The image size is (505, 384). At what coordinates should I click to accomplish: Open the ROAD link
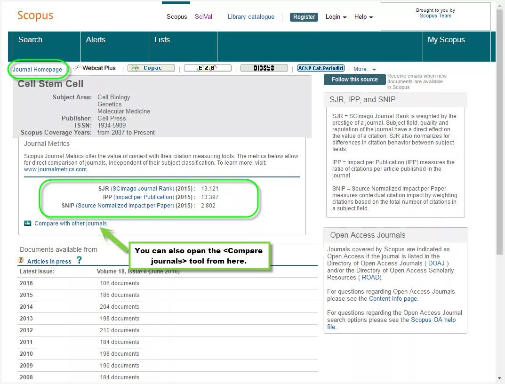pyautogui.click(x=370, y=277)
